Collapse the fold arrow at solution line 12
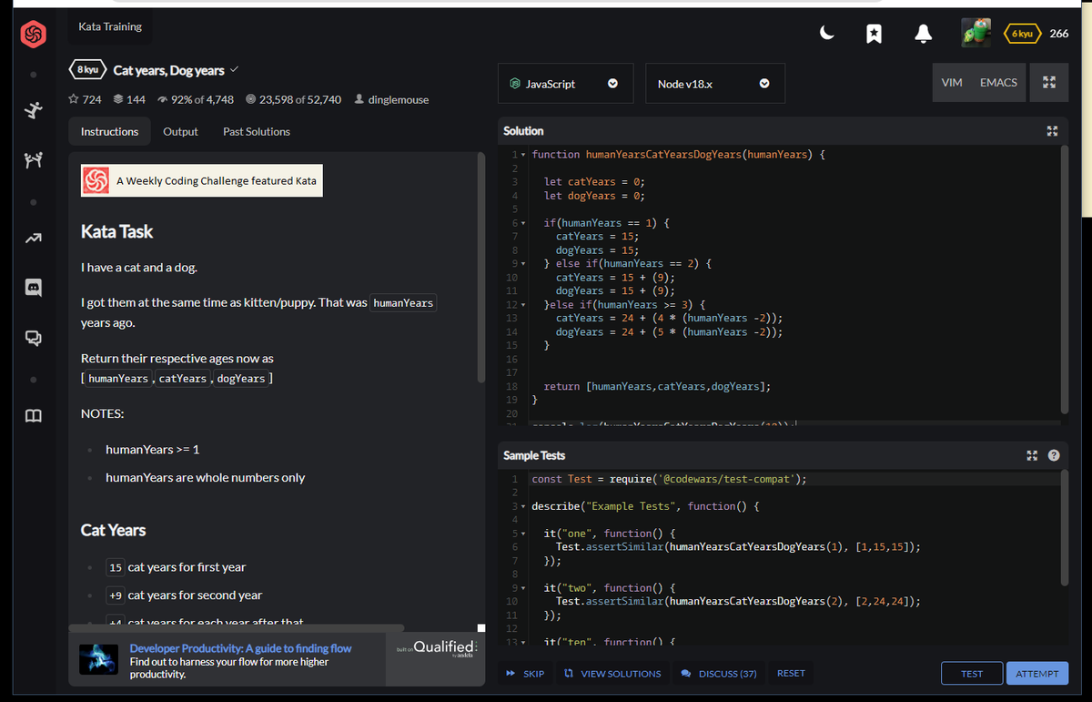 coord(522,305)
